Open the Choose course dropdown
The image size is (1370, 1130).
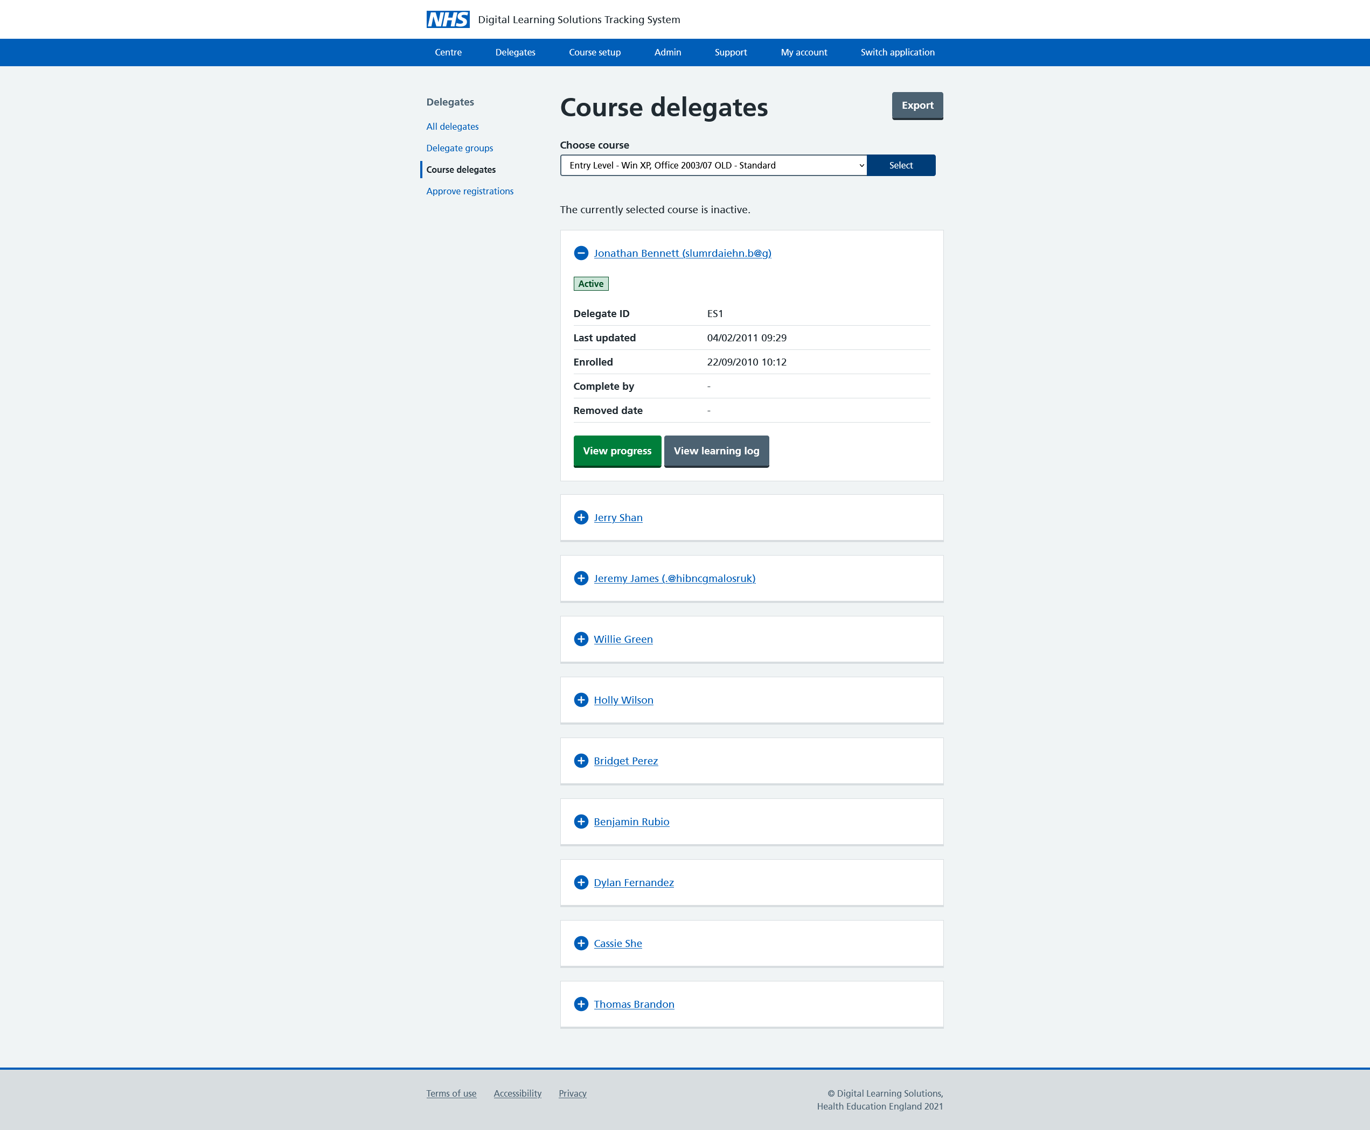point(713,165)
